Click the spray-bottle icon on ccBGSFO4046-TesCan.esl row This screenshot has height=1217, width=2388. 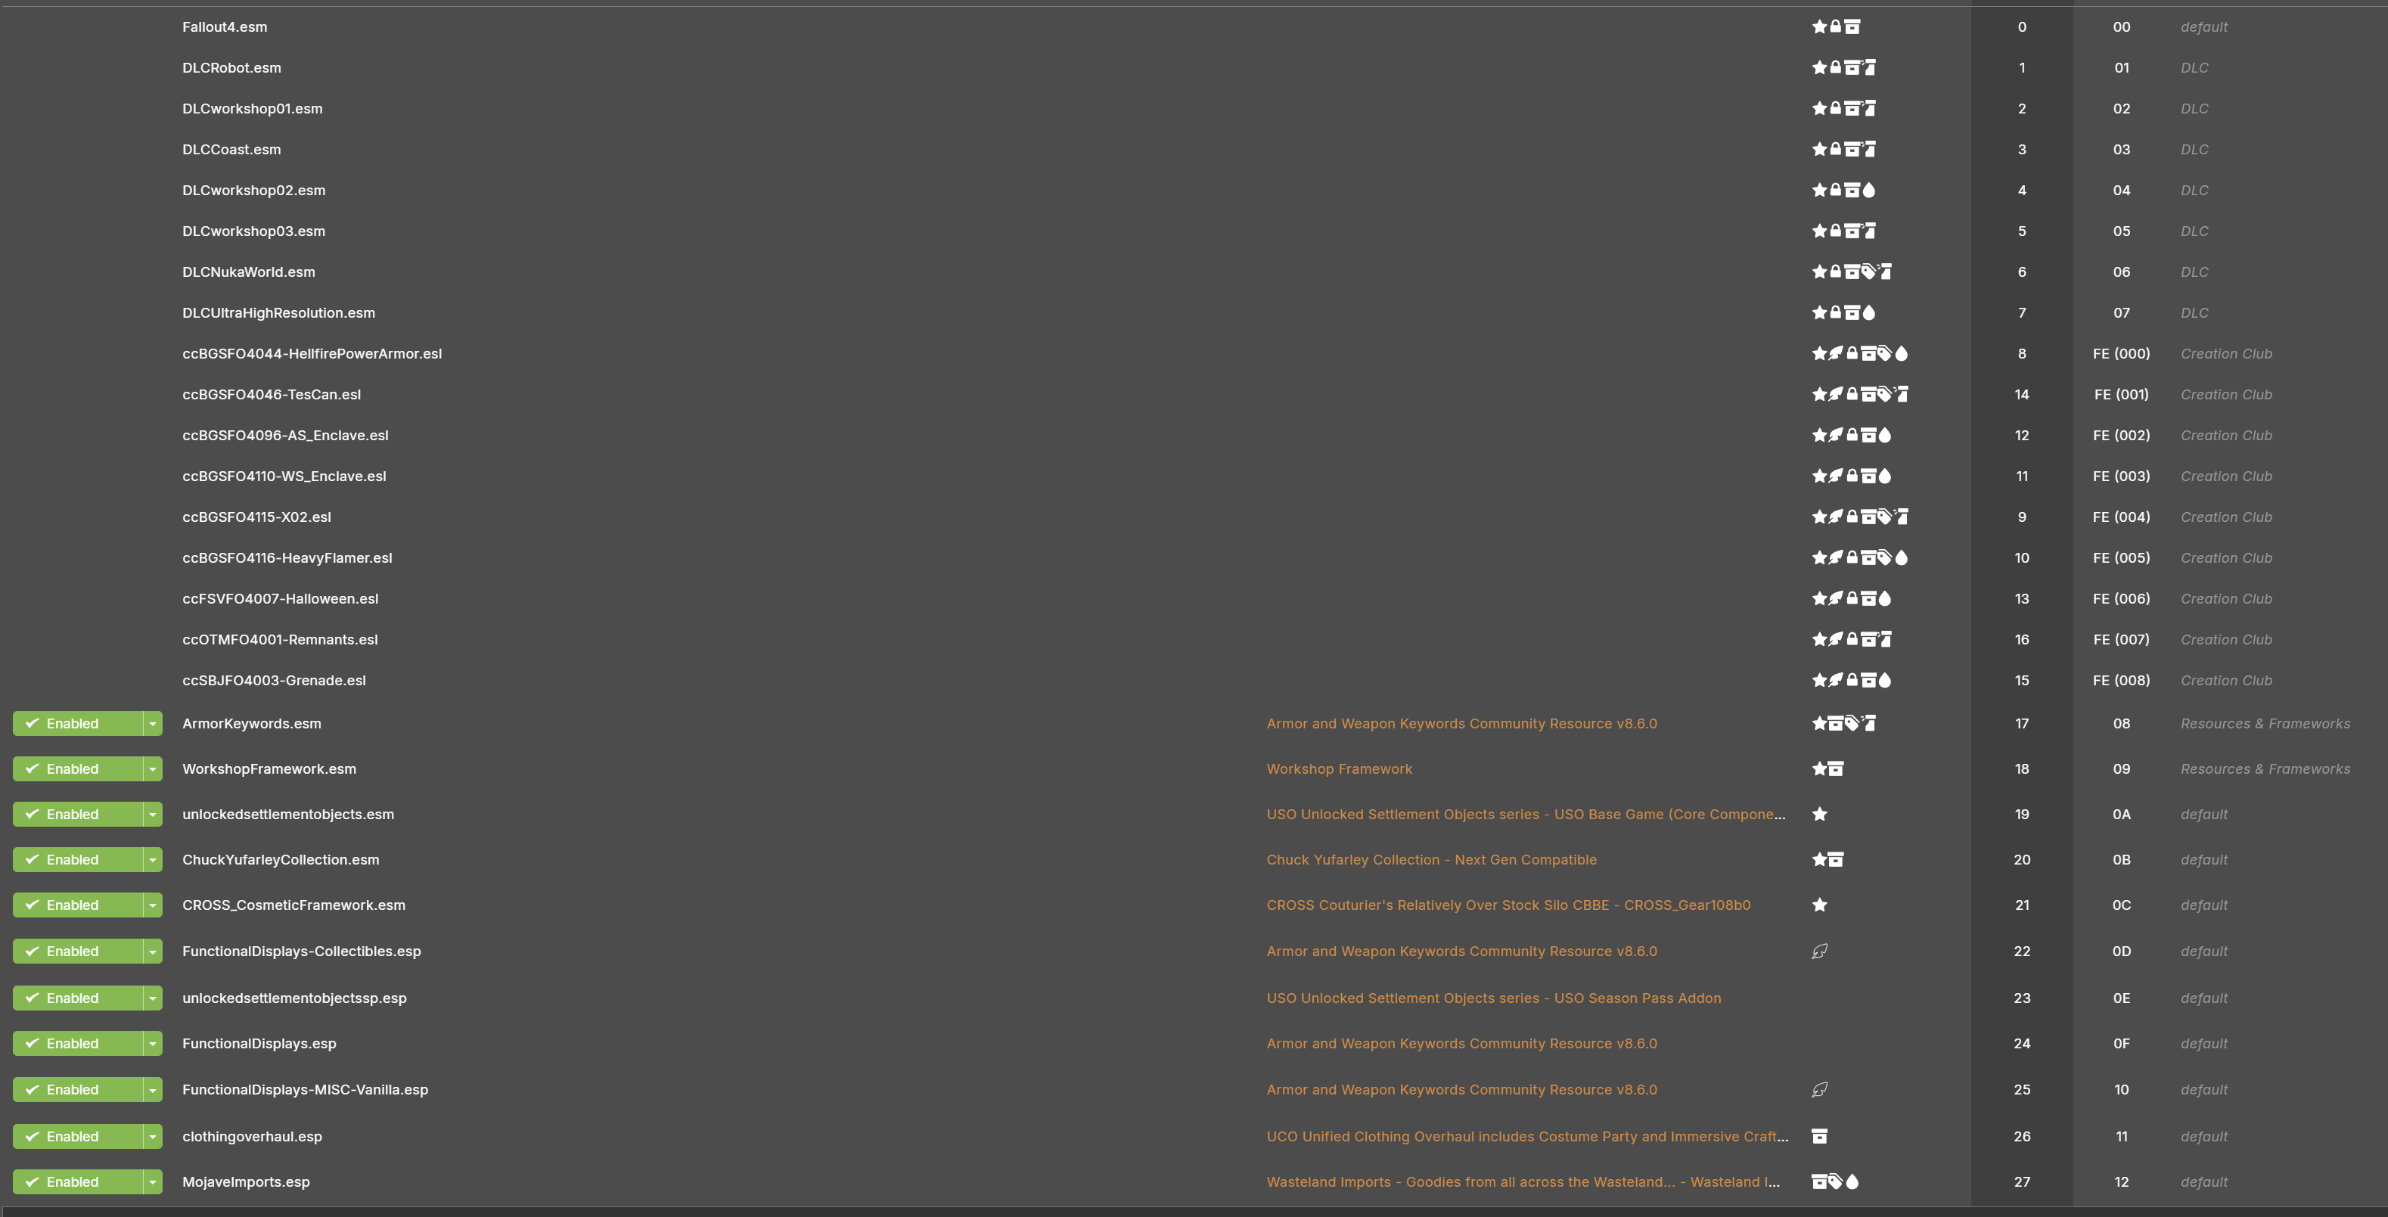point(1902,394)
